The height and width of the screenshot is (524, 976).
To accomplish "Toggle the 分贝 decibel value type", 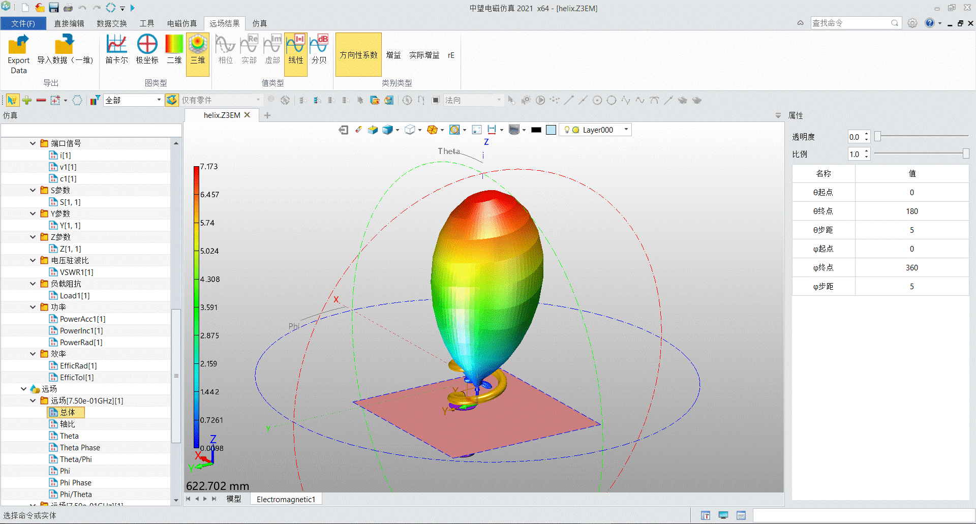I will (319, 50).
